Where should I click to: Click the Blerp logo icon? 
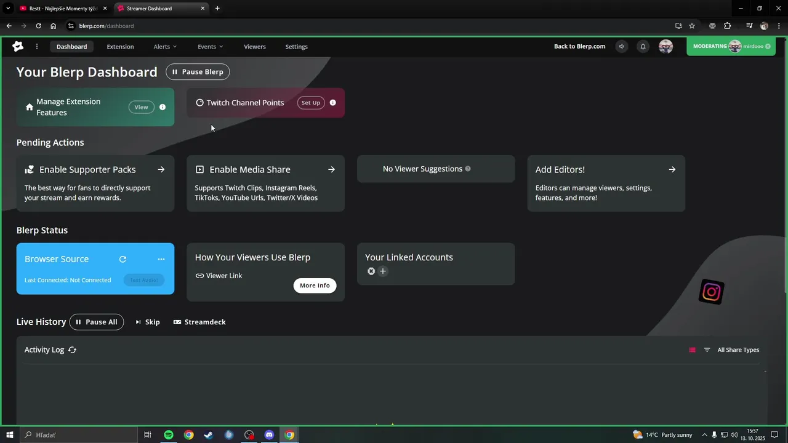tap(18, 46)
